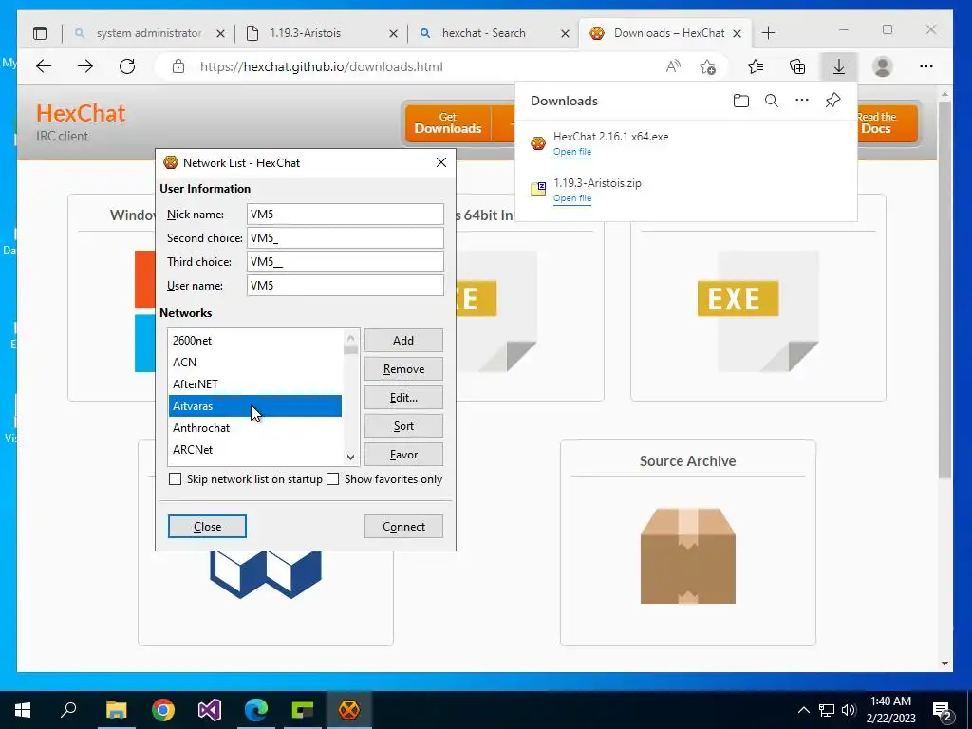This screenshot has height=729, width=972.
Task: Select ACN in the network list
Action: tap(255, 362)
